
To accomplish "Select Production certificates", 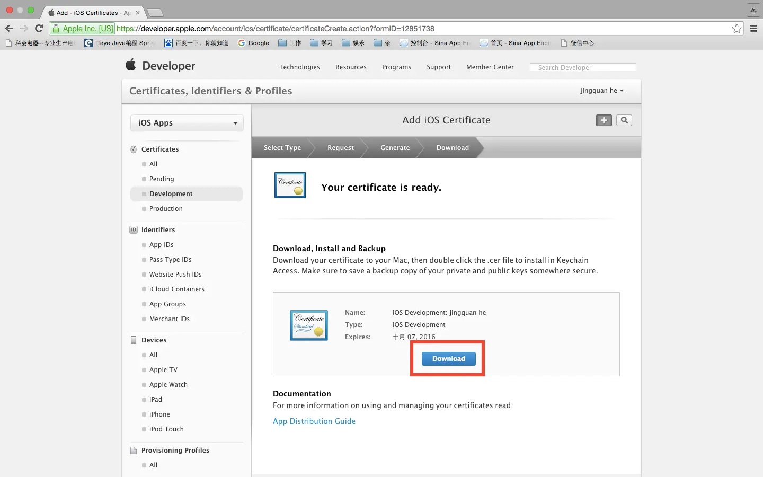I will point(166,209).
